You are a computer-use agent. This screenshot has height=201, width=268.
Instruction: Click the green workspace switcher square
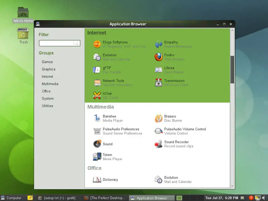tap(179, 198)
